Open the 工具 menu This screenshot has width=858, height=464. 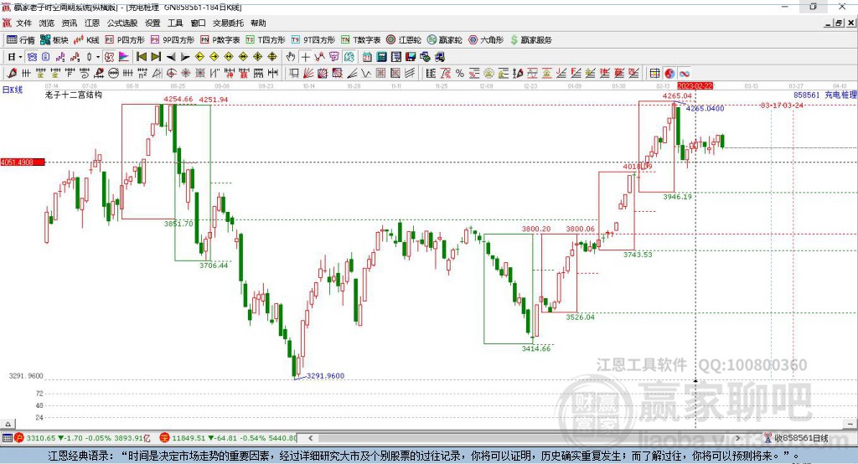click(x=175, y=23)
